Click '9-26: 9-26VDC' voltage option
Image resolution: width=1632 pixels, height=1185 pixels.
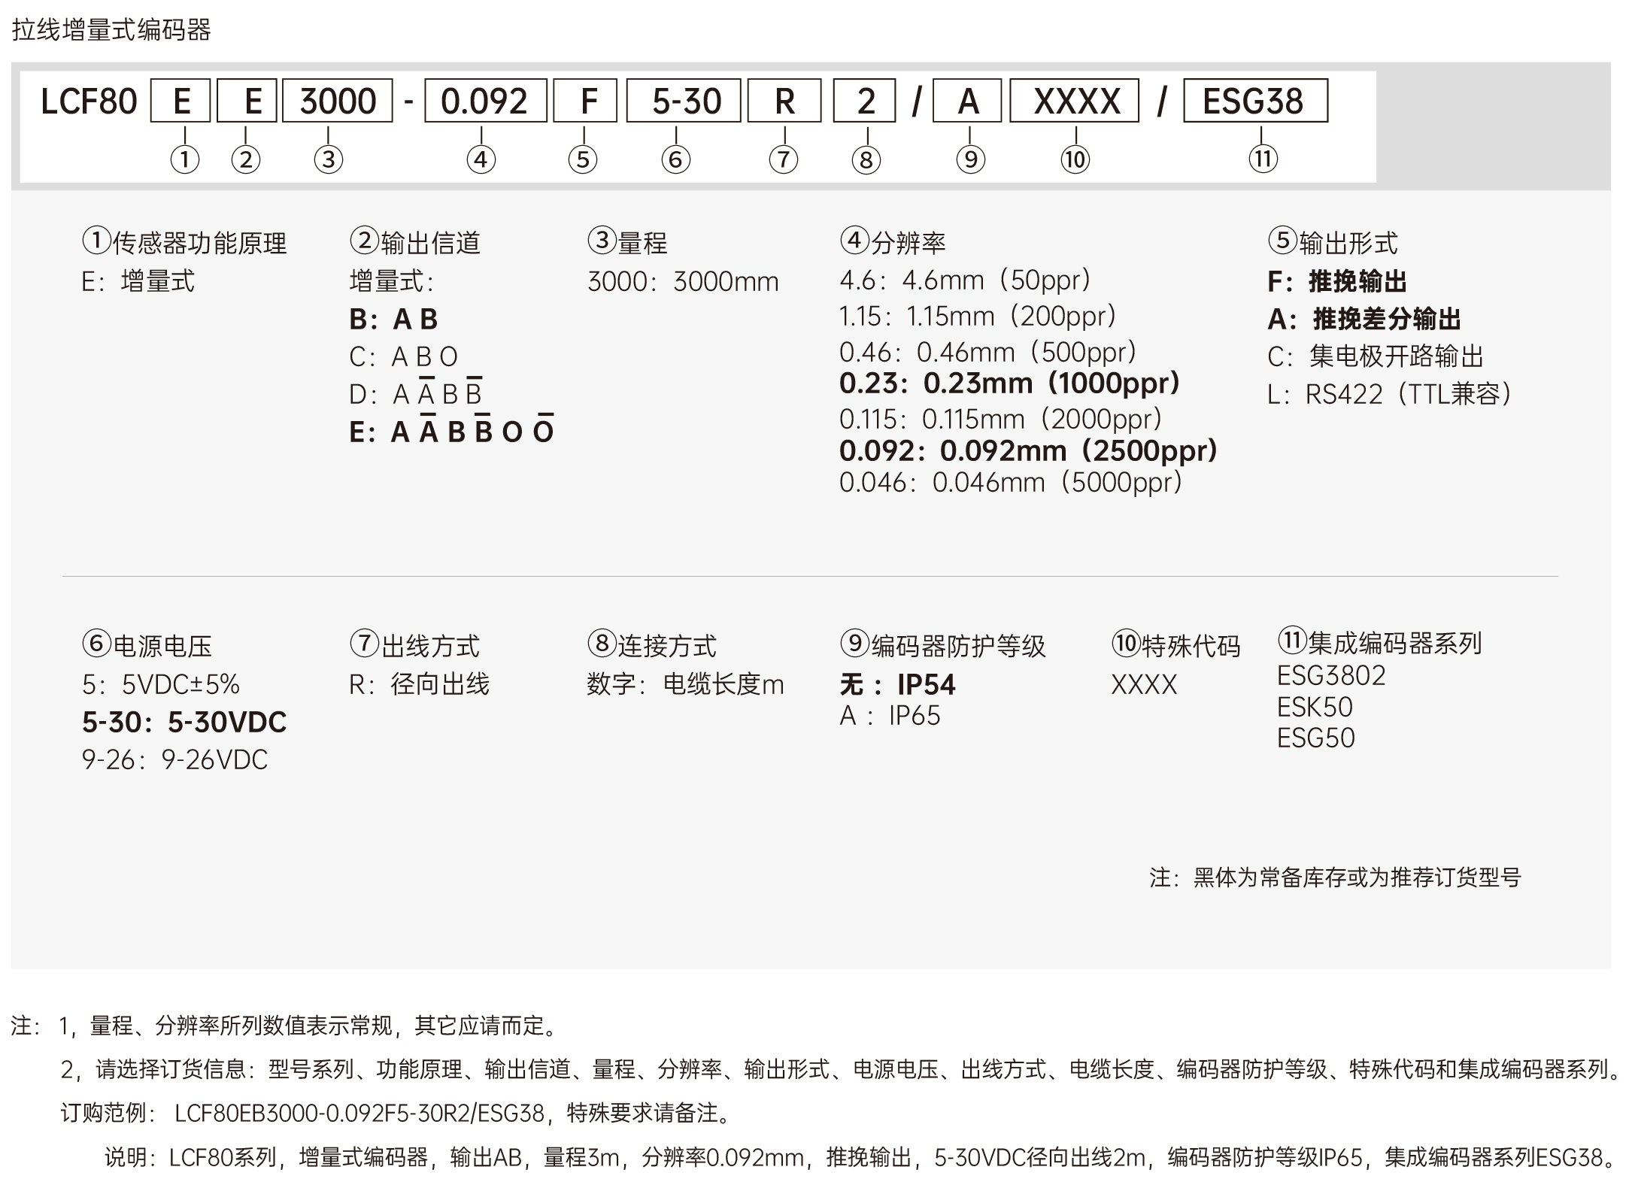[174, 759]
